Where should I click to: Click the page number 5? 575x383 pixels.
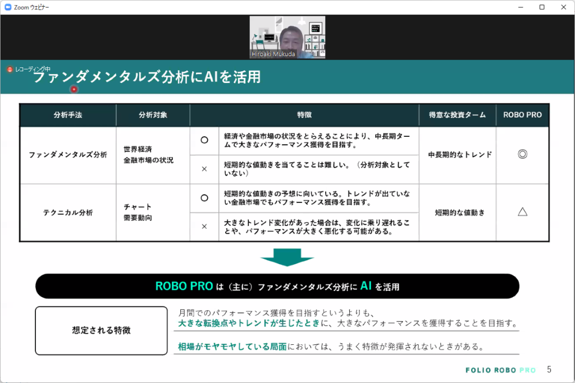[x=549, y=370]
